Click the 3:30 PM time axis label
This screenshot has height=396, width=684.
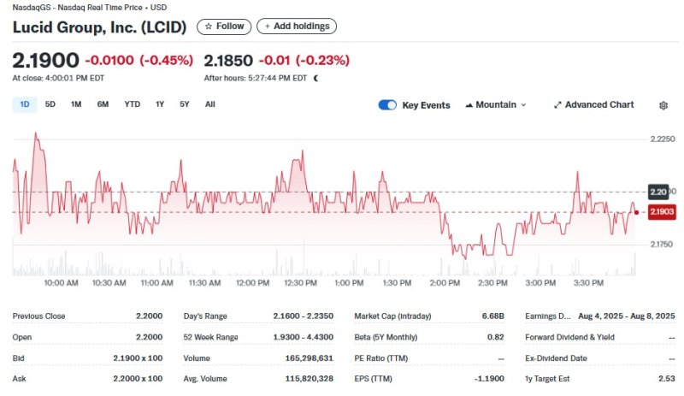click(588, 283)
